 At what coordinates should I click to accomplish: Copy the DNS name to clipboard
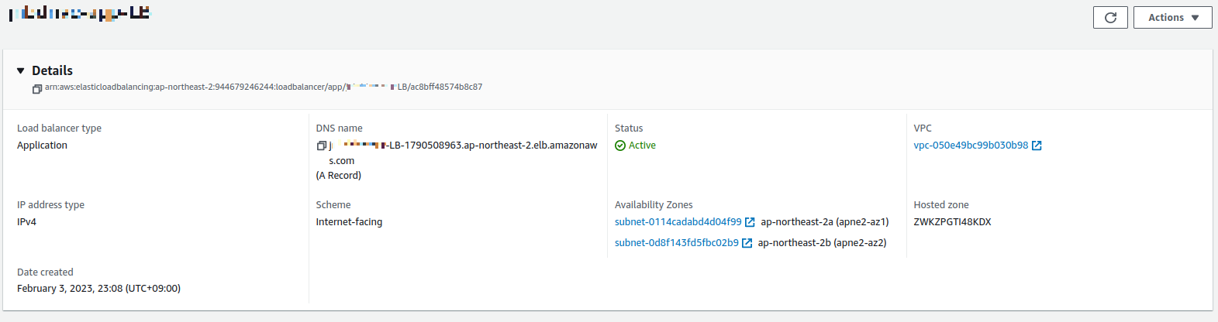[x=322, y=146]
